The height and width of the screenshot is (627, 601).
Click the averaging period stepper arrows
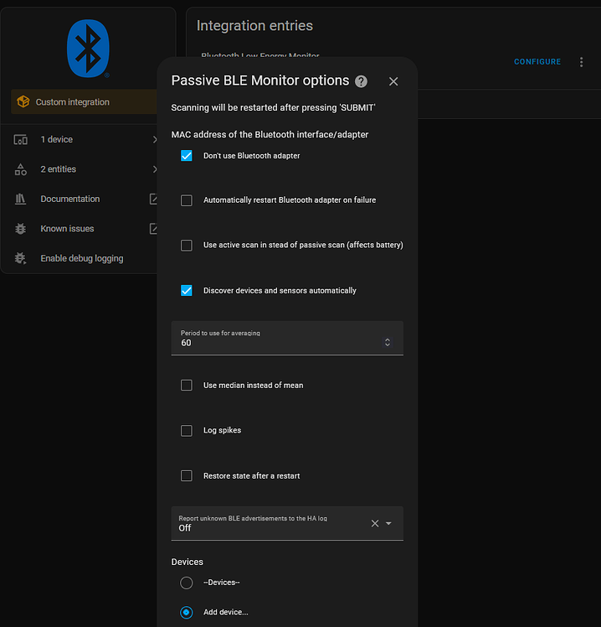coord(387,342)
